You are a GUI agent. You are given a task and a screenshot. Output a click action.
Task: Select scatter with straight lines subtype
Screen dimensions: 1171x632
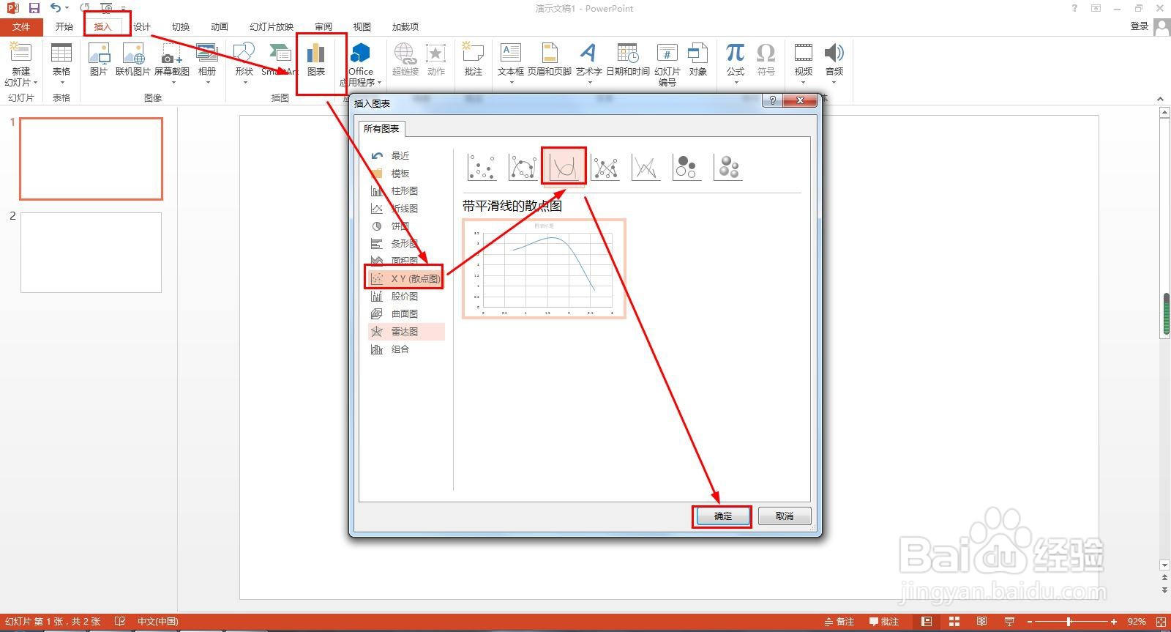tap(646, 166)
